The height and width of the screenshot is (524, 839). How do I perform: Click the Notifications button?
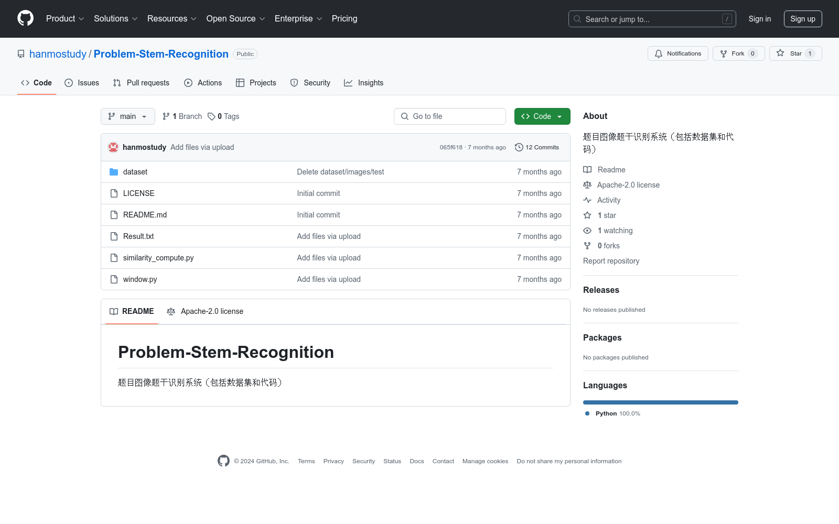678,53
